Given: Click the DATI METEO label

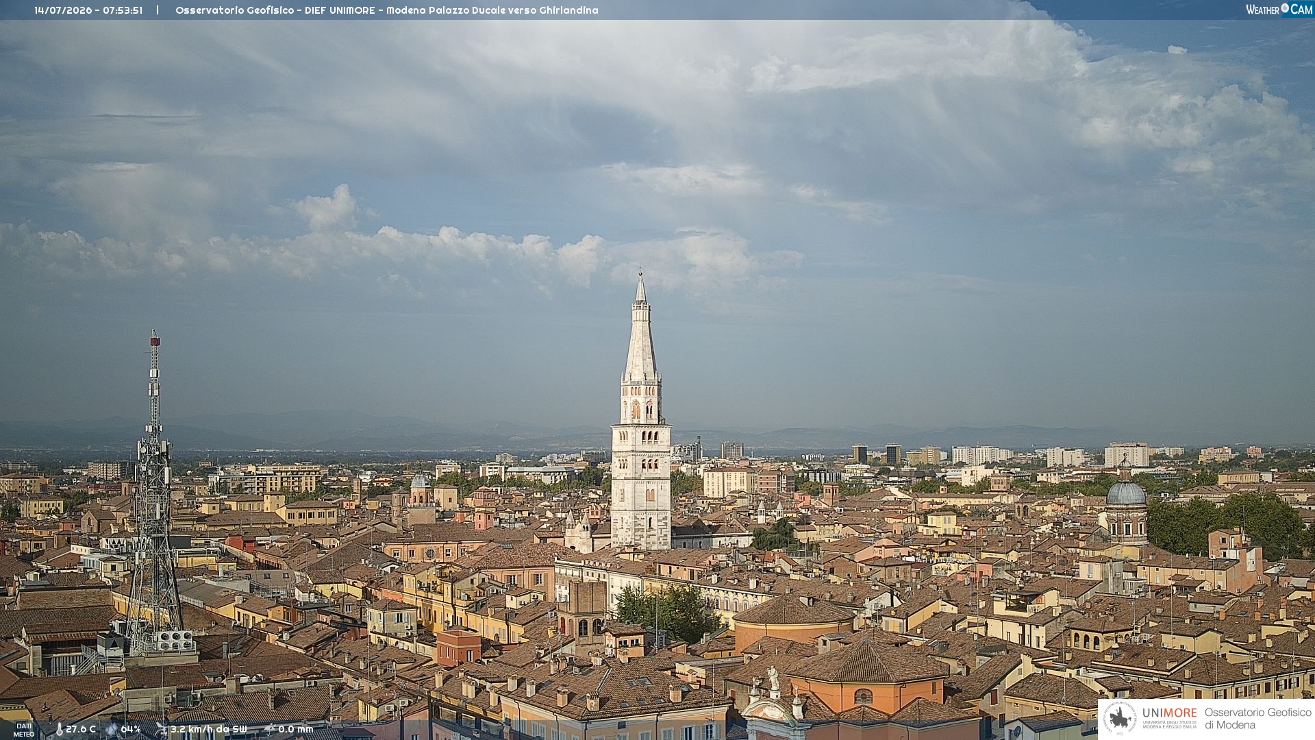Looking at the screenshot, I should 24,730.
